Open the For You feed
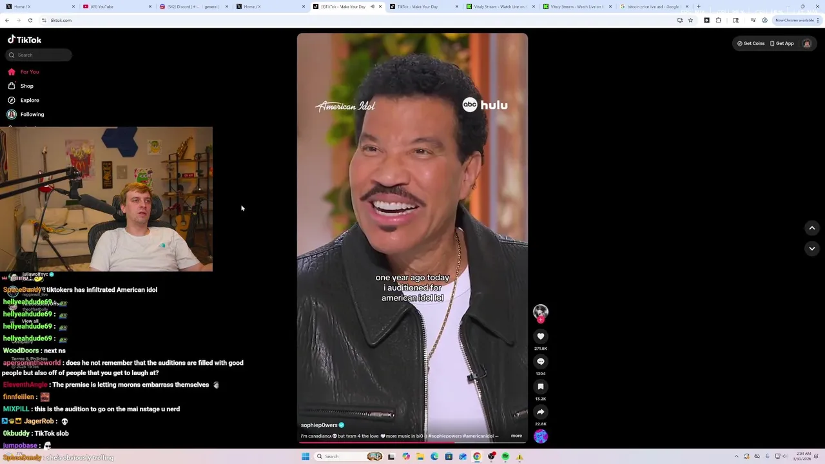 tap(23, 72)
